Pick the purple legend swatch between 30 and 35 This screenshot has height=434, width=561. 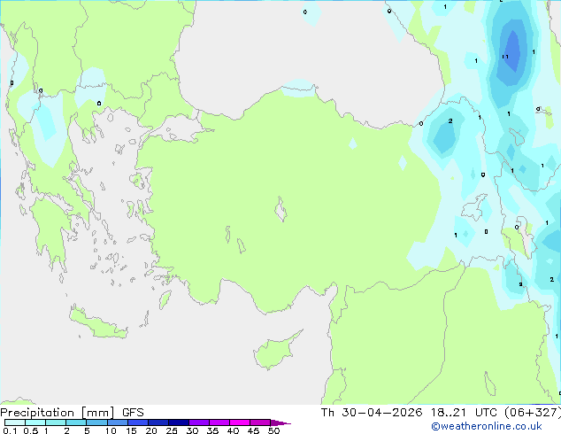pyautogui.click(x=199, y=422)
